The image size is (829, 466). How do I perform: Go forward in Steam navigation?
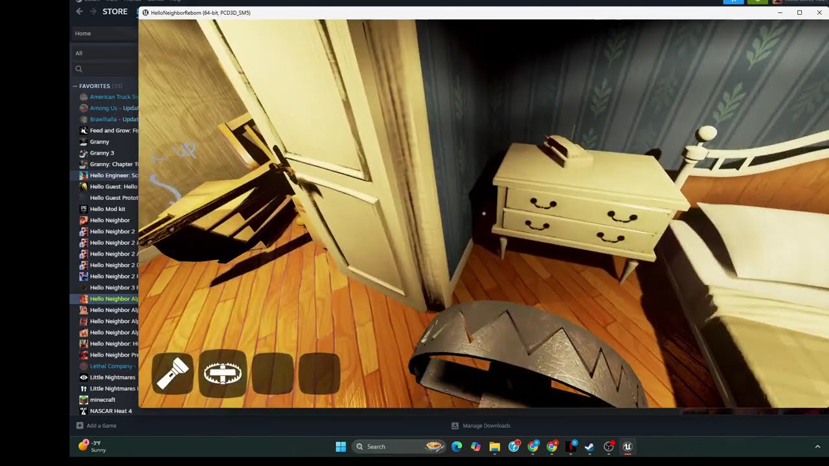93,12
